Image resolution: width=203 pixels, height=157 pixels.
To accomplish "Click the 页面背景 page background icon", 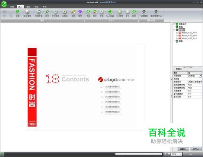I will 39,12.
